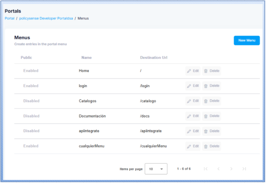
Task: Open Portal breadcrumb link
Action: pyautogui.click(x=9, y=19)
